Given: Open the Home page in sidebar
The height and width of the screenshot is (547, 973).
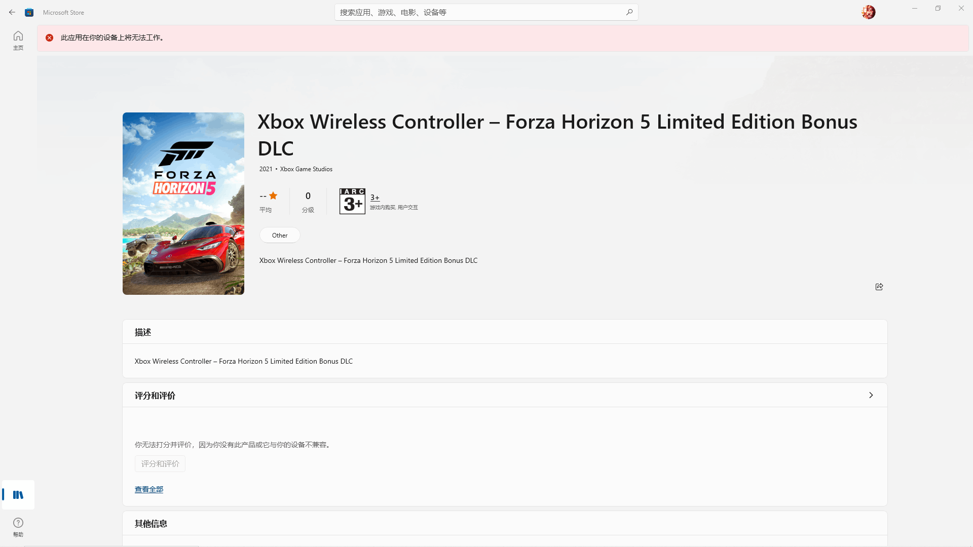Looking at the screenshot, I should (x=18, y=40).
